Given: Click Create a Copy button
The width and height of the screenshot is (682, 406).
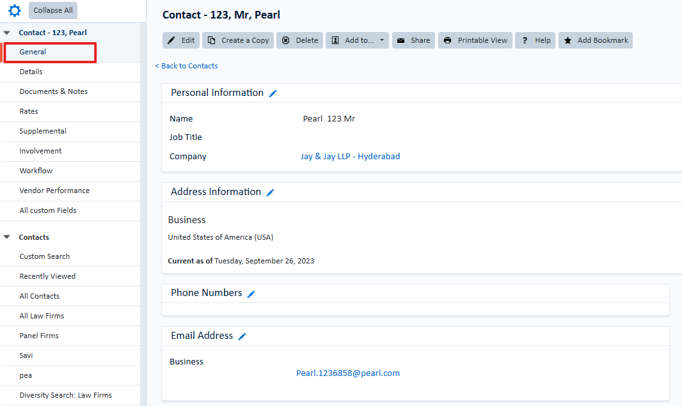Looking at the screenshot, I should click(238, 40).
